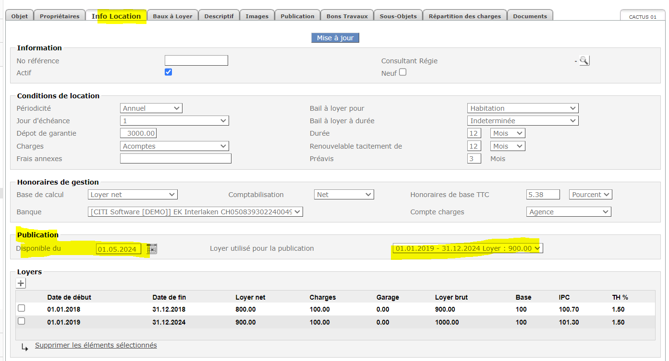The width and height of the screenshot is (669, 361).
Task: Open the Comptabilisation dropdown set to Net
Action: (x=344, y=195)
